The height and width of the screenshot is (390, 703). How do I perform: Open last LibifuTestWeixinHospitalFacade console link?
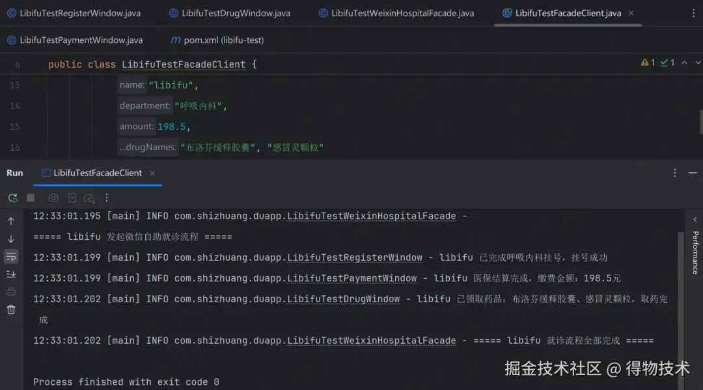[371, 341]
